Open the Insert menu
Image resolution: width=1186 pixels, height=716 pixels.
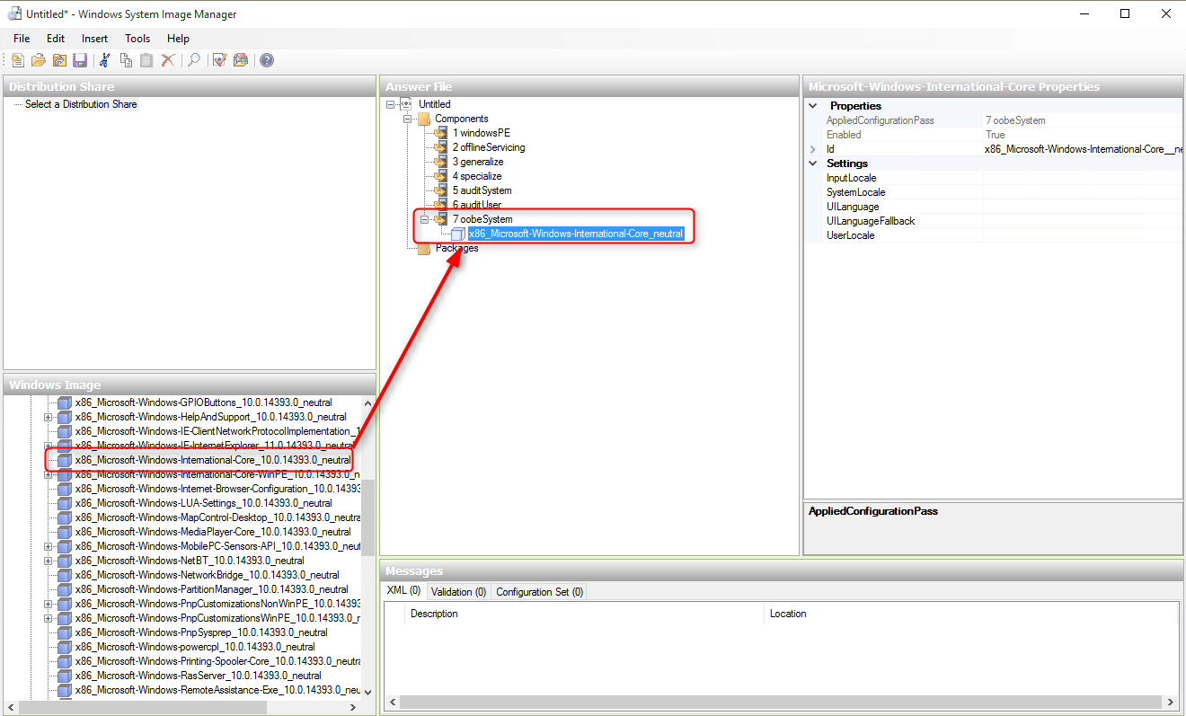(94, 39)
